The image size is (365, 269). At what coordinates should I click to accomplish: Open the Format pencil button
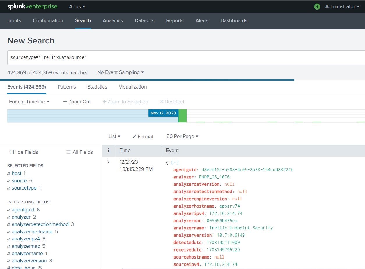point(143,137)
